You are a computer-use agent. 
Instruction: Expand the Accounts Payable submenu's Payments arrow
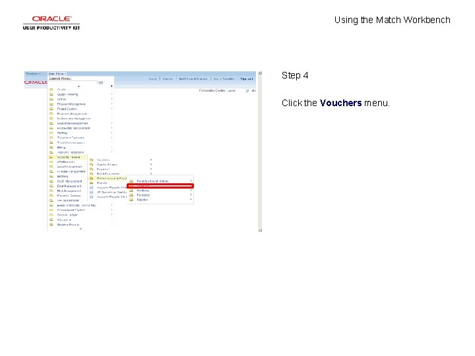pyautogui.click(x=151, y=169)
